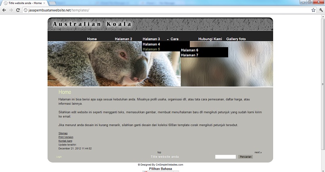325x172 pixels.
Task: Open a new browser tab
Action: pyautogui.click(x=52, y=3)
